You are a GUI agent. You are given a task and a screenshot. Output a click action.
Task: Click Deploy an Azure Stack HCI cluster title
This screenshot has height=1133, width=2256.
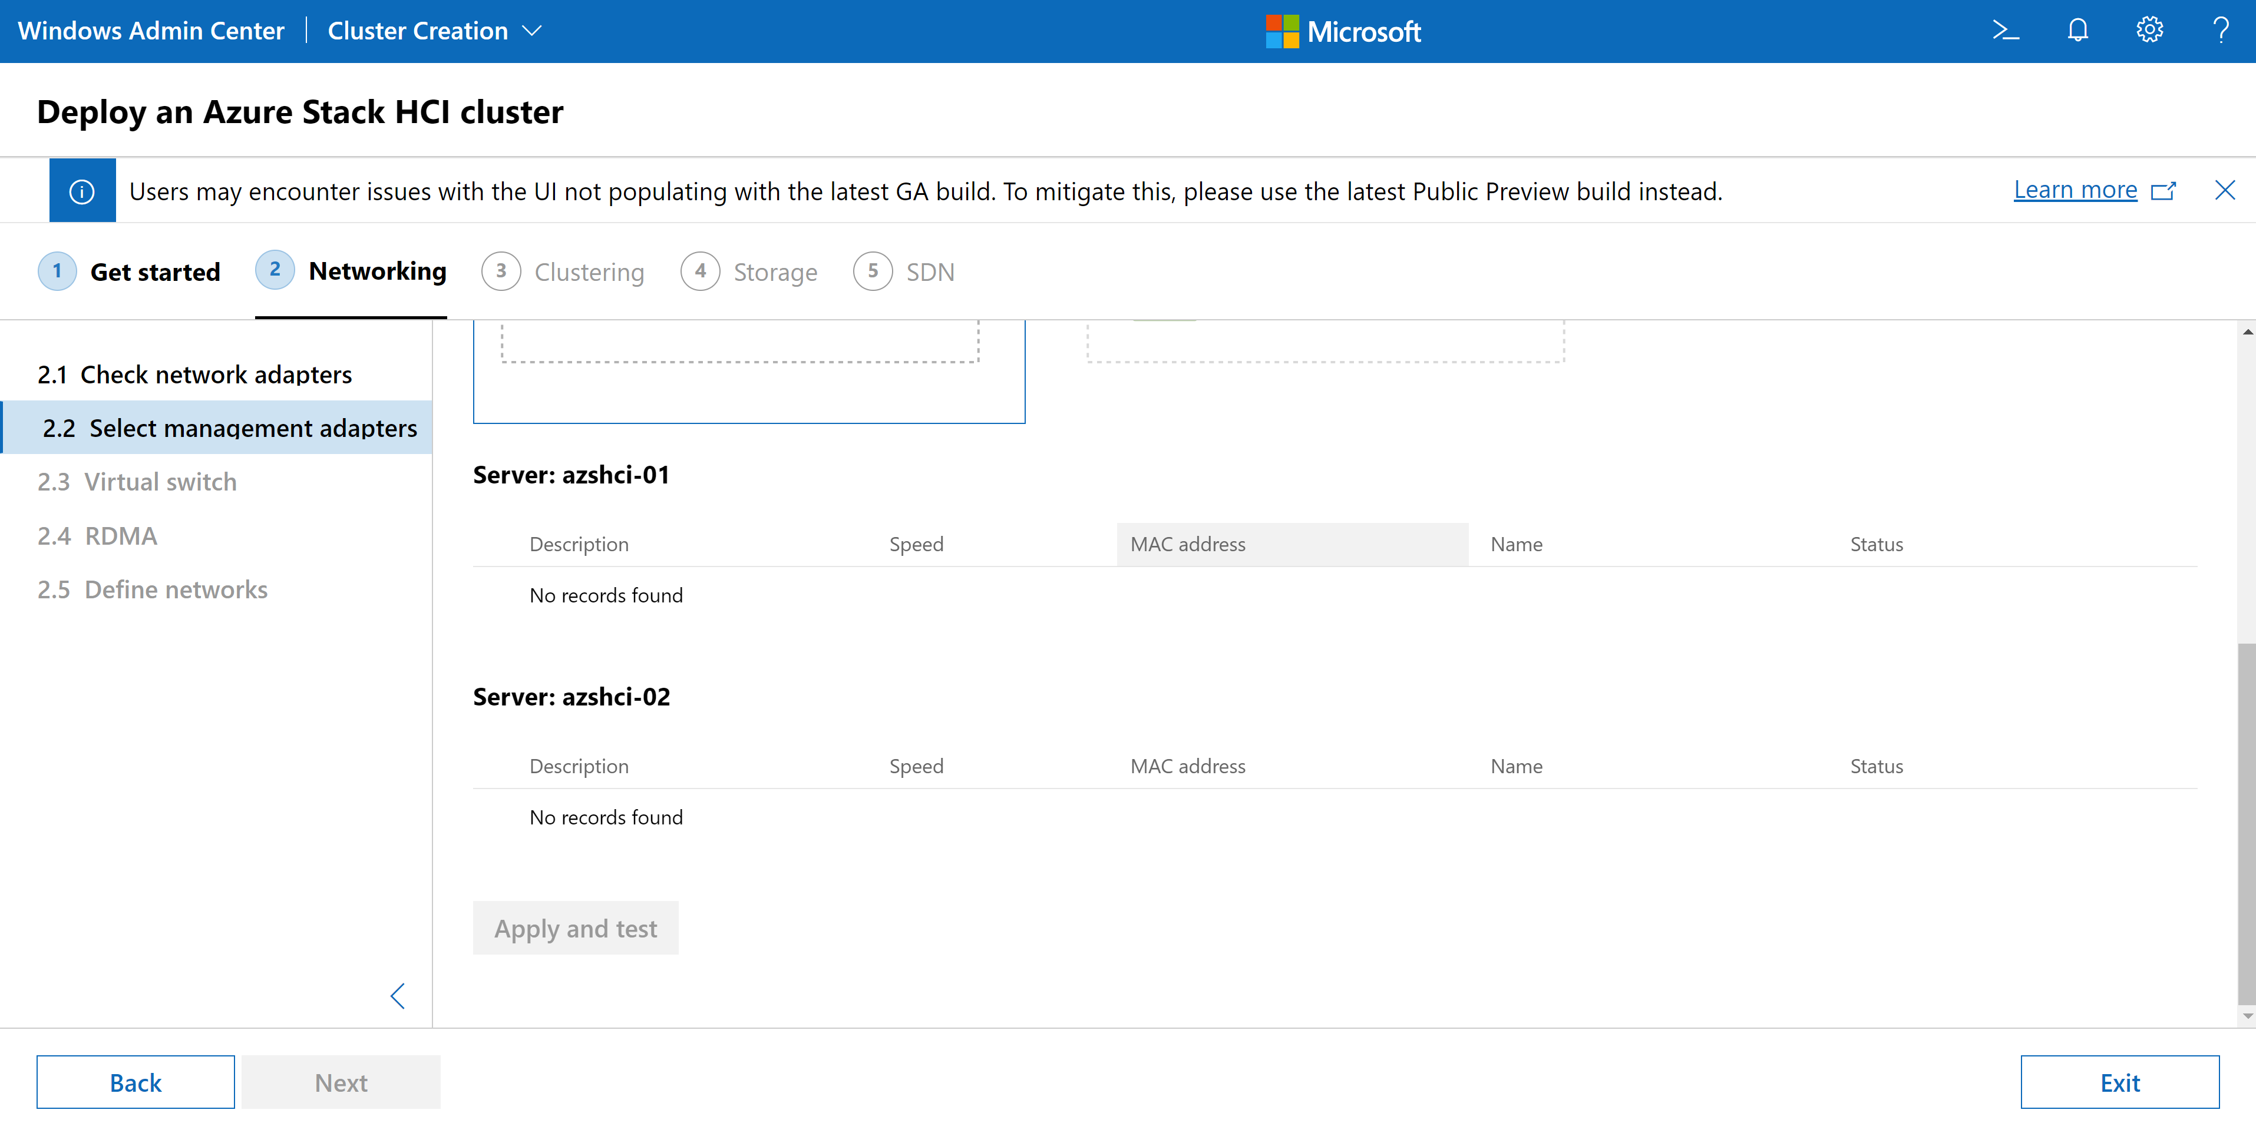click(x=299, y=112)
